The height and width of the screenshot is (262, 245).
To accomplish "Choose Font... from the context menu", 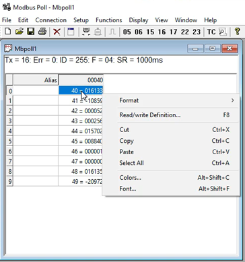I will (x=172, y=189).
